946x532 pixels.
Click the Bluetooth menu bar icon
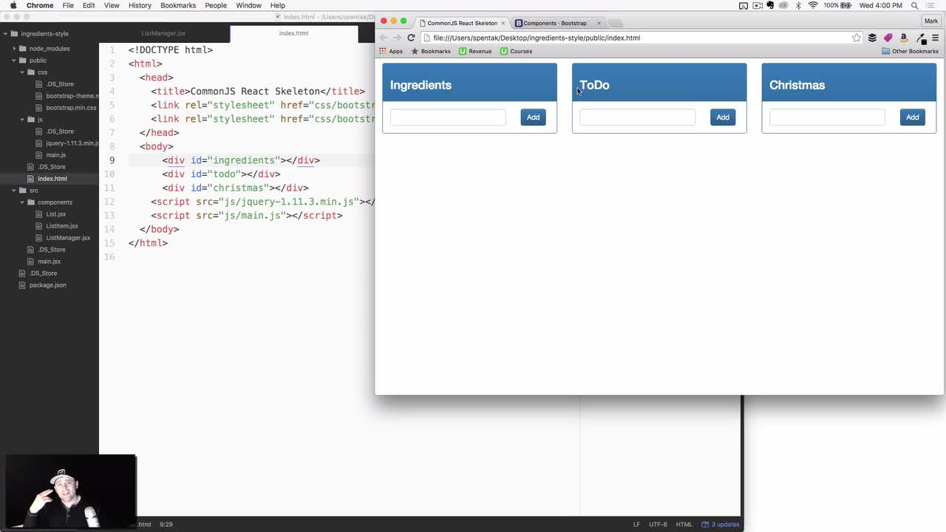pos(798,5)
